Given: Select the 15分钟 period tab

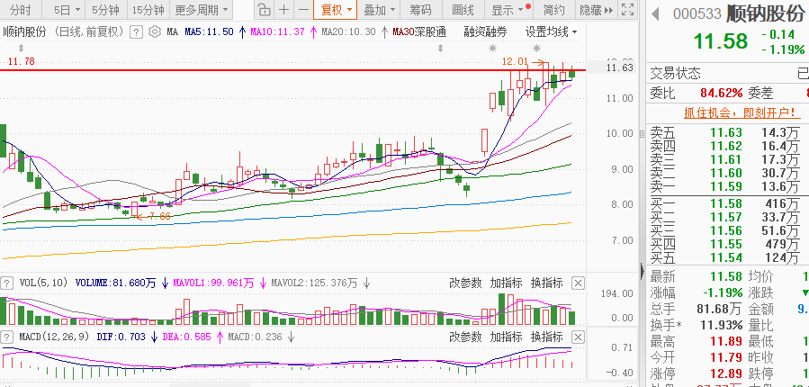Looking at the screenshot, I should [x=148, y=10].
